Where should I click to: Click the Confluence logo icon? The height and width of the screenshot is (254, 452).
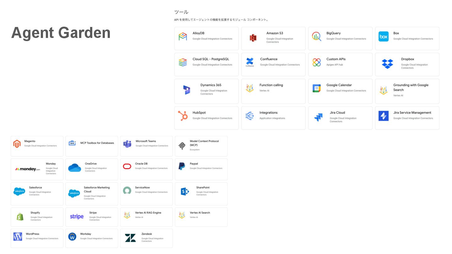coord(250,62)
